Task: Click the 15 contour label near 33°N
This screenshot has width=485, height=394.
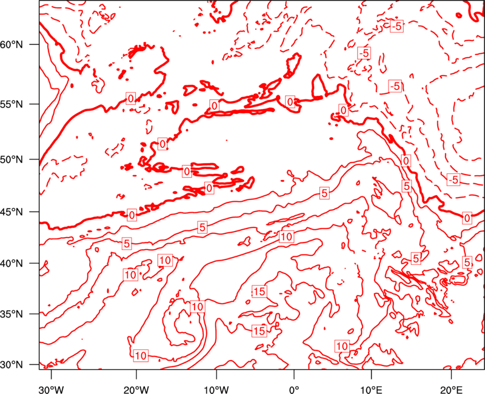Action: [259, 331]
